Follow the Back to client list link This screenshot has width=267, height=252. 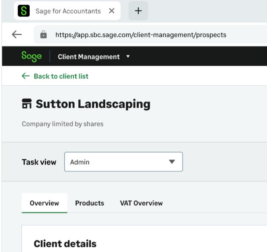[61, 76]
